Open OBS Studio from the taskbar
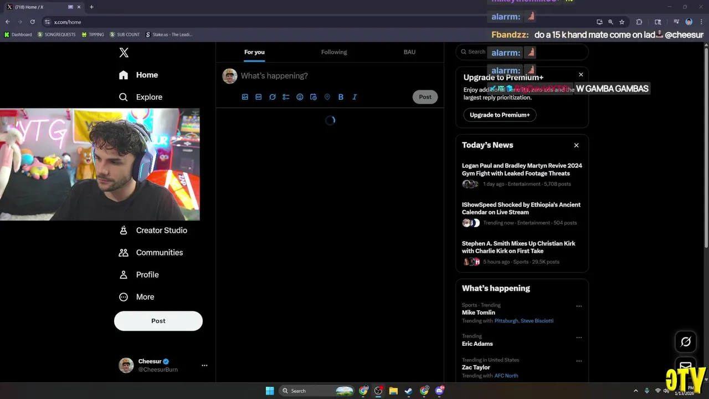 point(378,391)
